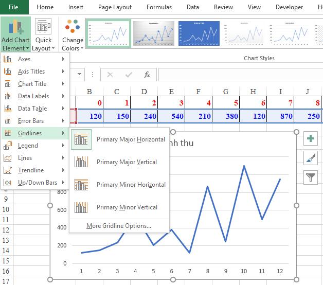
Task: Open the Change Colors dropdown
Action: [73, 34]
